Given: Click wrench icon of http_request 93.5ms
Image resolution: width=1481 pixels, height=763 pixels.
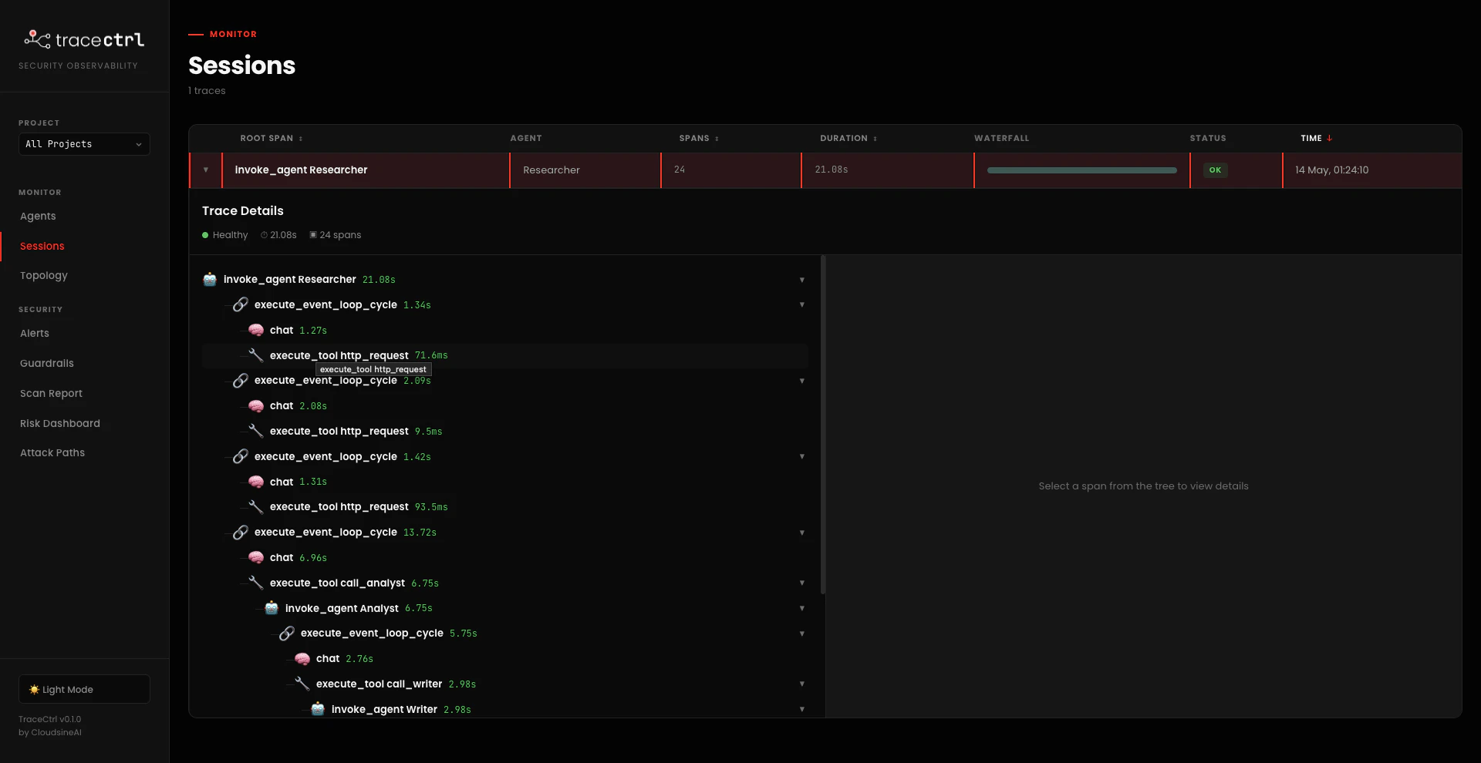Looking at the screenshot, I should coord(256,506).
